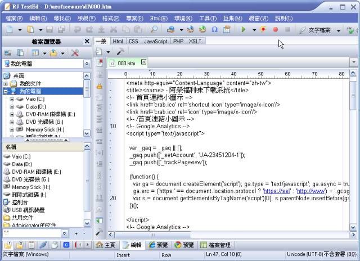This screenshot has height=261, width=360.
Task: Click the hammer tool icon below tabs
Action: point(120,51)
